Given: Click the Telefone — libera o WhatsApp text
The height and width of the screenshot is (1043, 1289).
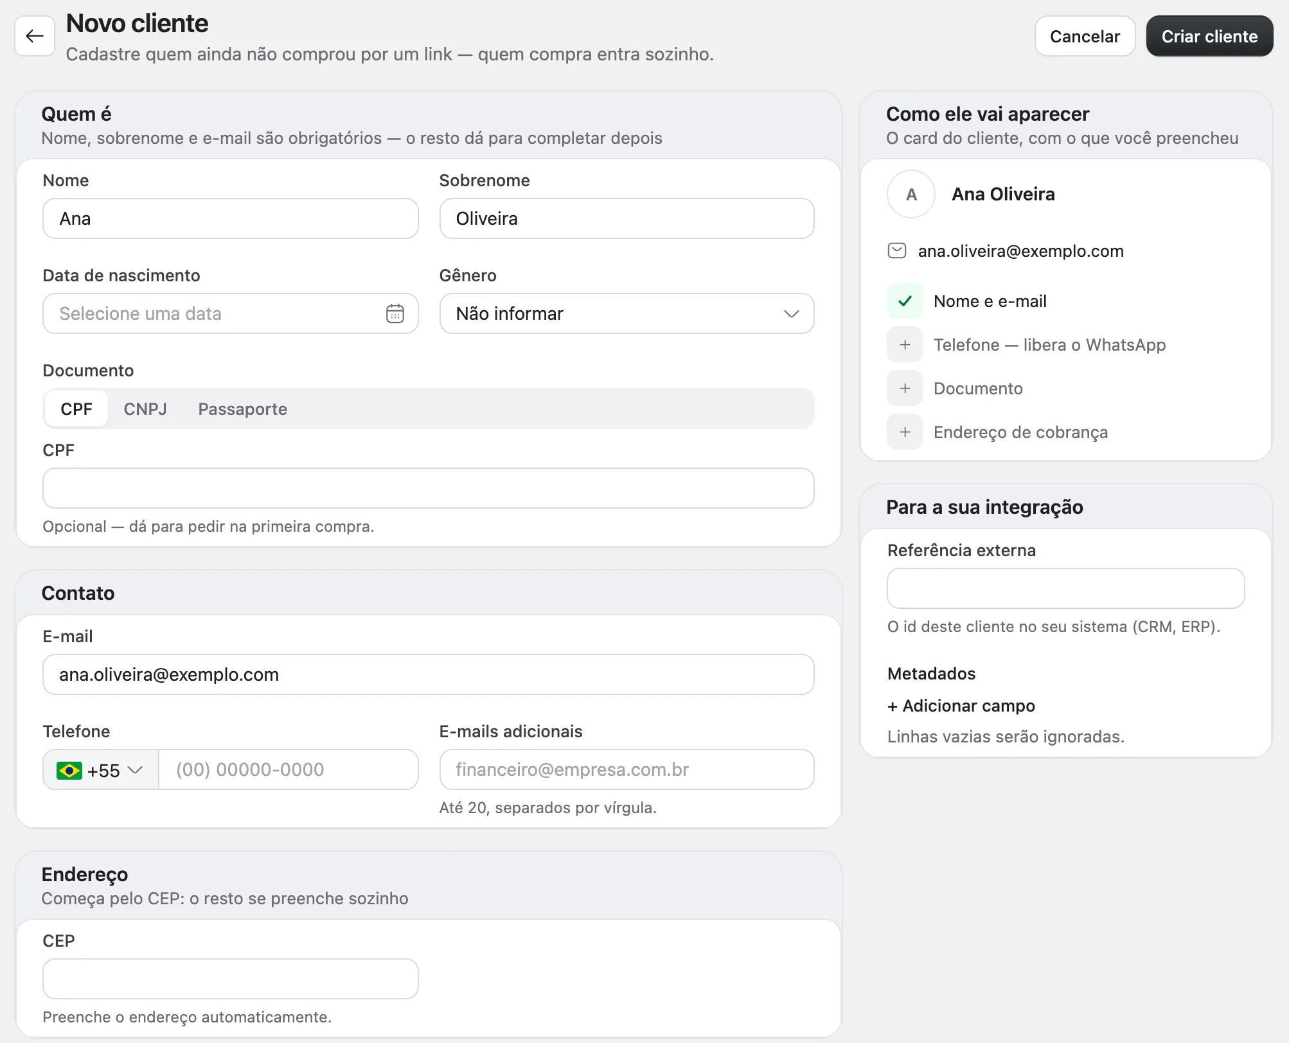Looking at the screenshot, I should point(1049,344).
